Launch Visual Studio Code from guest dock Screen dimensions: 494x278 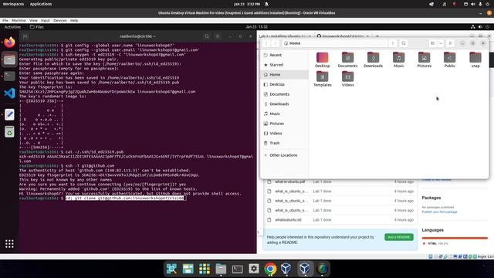click(9, 93)
